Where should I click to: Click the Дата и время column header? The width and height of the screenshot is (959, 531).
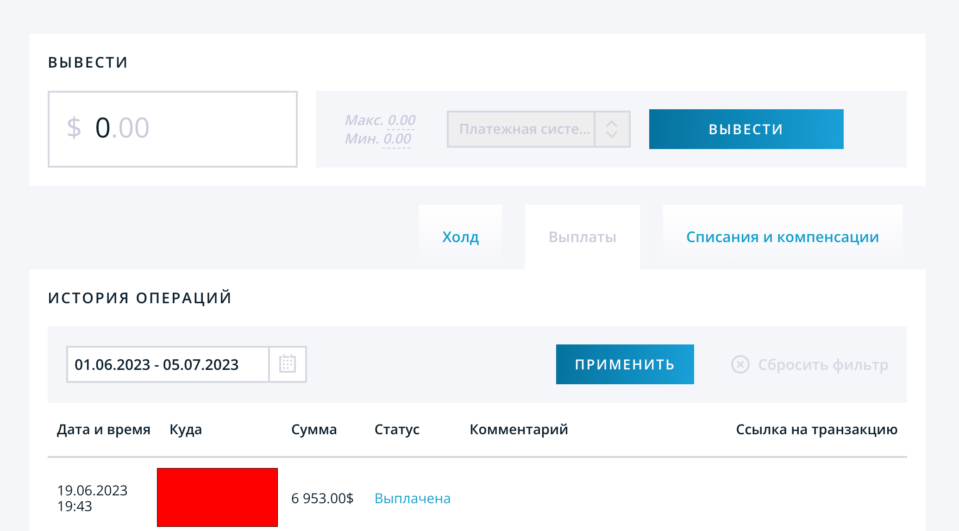click(x=103, y=430)
